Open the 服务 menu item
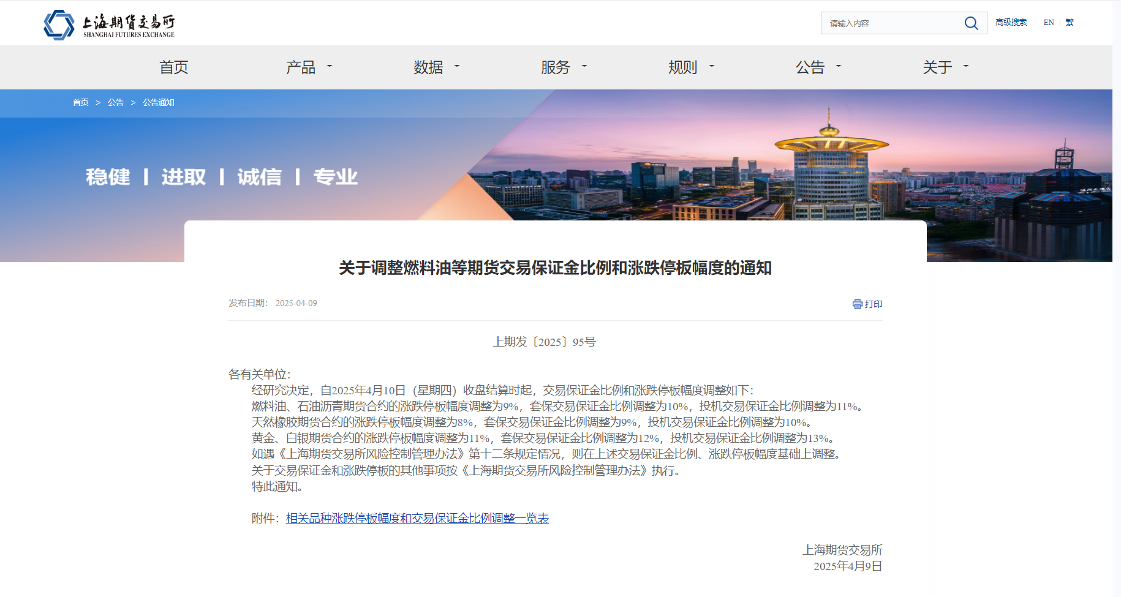Image resolution: width=1121 pixels, height=597 pixels. point(556,67)
